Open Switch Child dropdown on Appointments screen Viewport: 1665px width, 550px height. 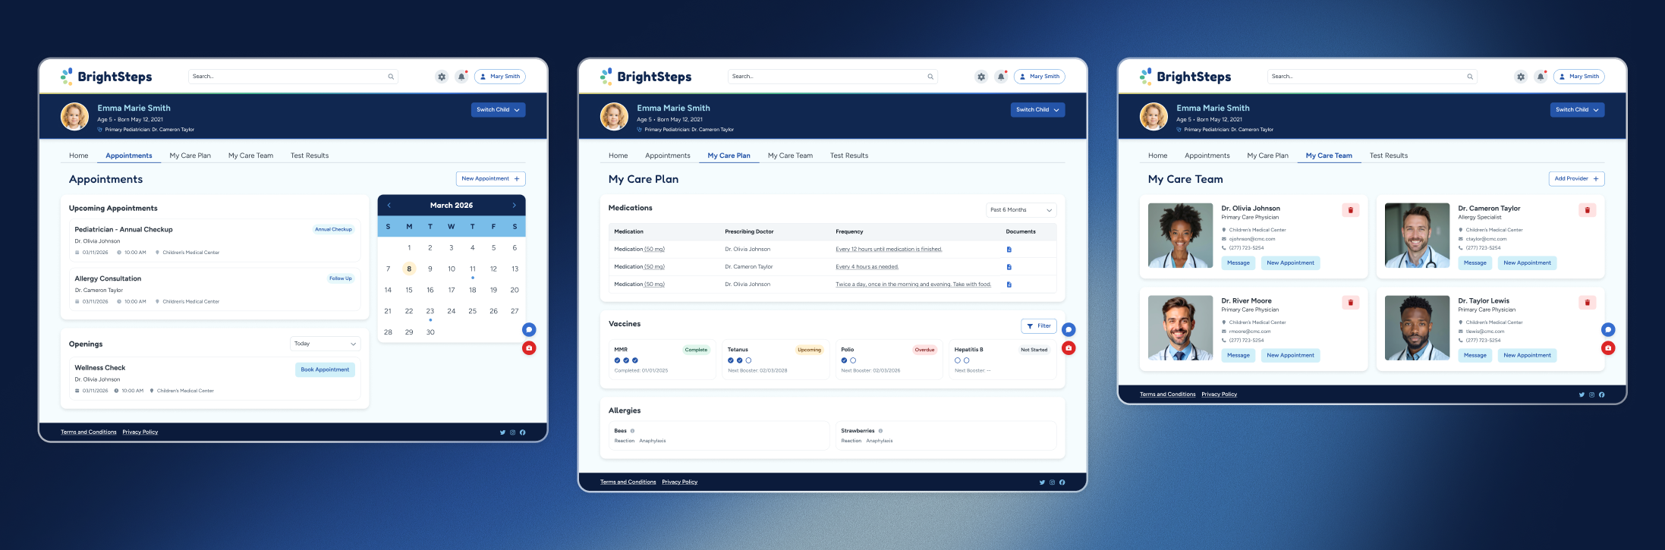pos(498,109)
